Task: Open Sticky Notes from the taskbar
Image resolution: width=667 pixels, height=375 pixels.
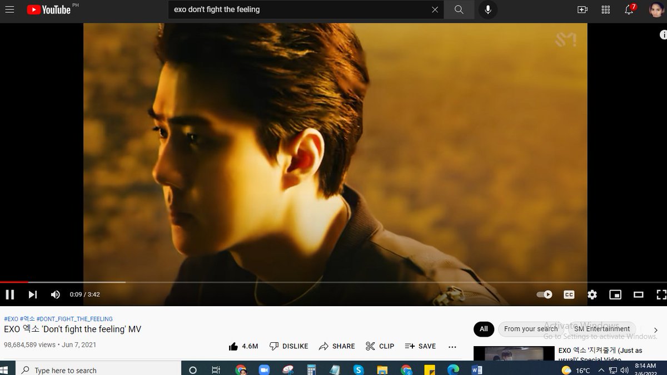Action: tap(429, 370)
